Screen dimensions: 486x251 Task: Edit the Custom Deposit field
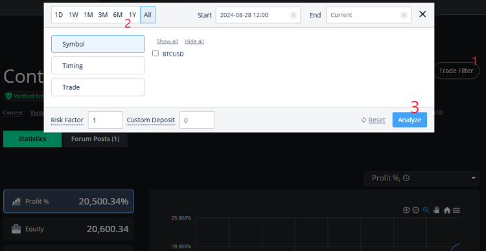pyautogui.click(x=197, y=120)
